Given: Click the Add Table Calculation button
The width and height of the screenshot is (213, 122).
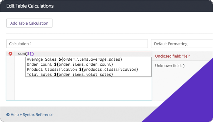Looking at the screenshot, I should (29, 23).
